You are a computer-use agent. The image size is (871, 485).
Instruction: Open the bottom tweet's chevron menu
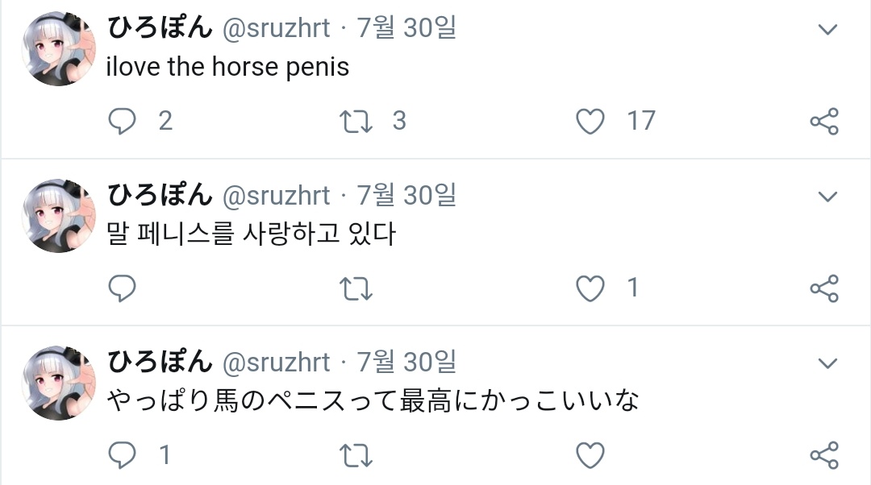click(827, 363)
